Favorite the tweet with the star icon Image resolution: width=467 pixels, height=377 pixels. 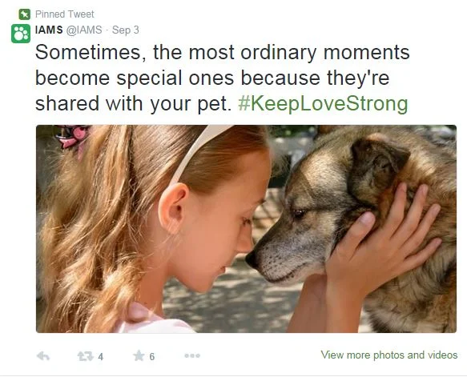pos(139,355)
